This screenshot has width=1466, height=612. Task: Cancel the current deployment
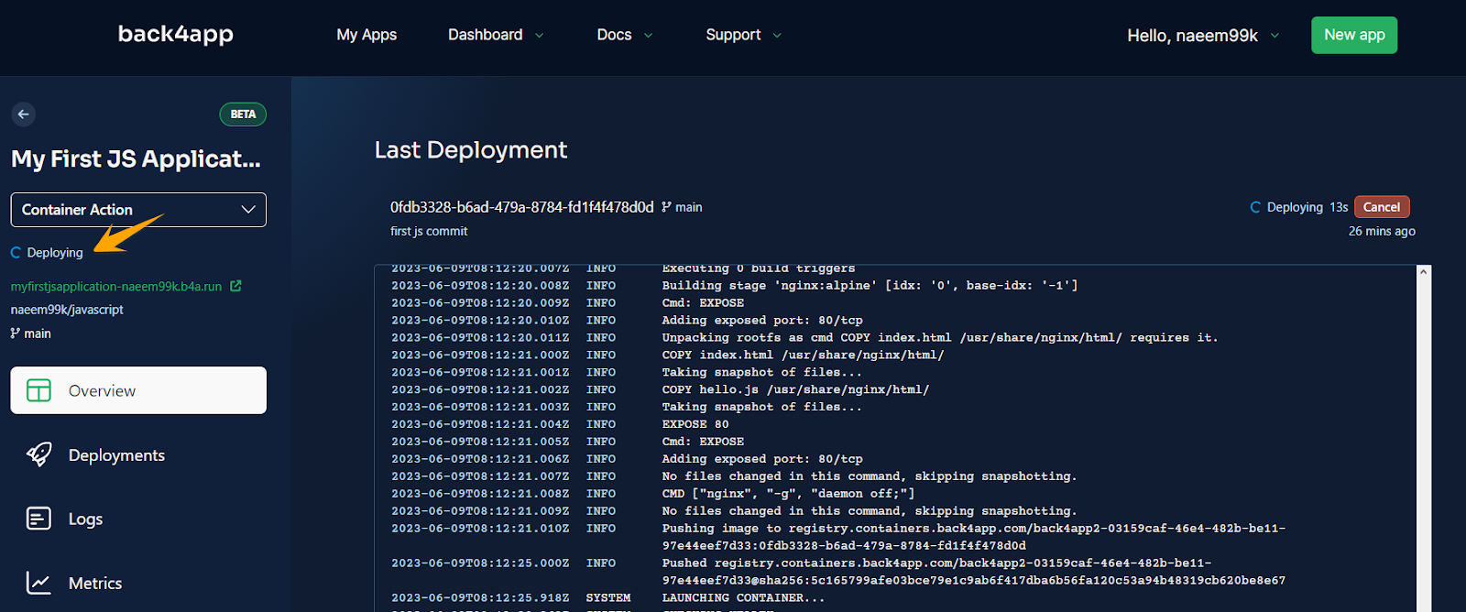[1382, 207]
